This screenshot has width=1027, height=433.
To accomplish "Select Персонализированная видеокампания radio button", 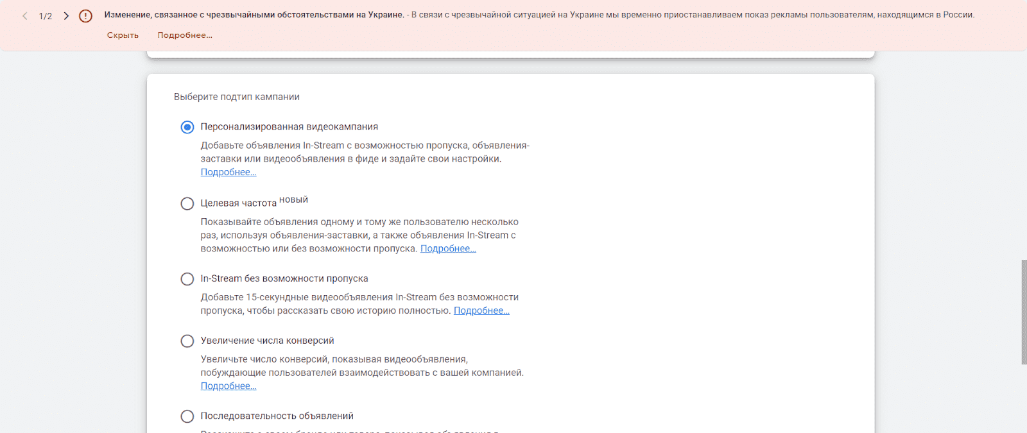I will (x=187, y=127).
